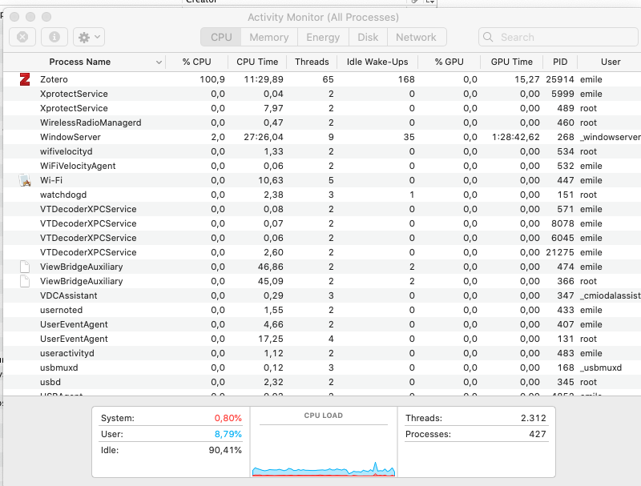Sort by the % GPU column

pos(449,62)
